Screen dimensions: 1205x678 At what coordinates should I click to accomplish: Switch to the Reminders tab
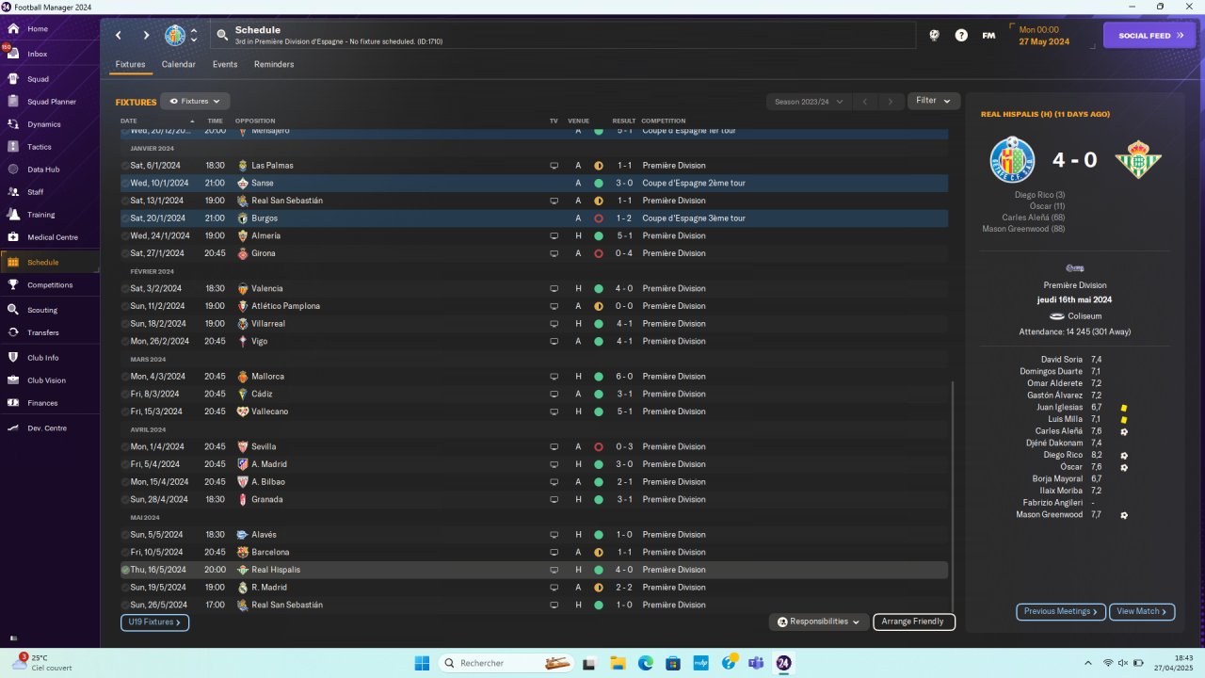[274, 65]
